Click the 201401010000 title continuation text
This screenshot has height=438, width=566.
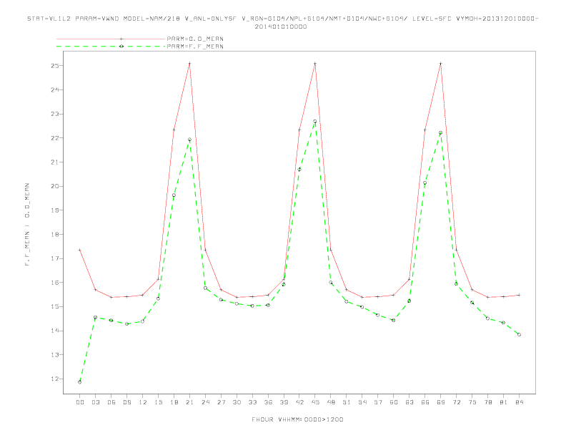(x=281, y=26)
